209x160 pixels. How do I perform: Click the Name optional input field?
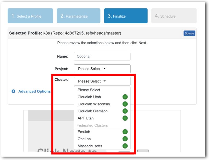(102, 56)
